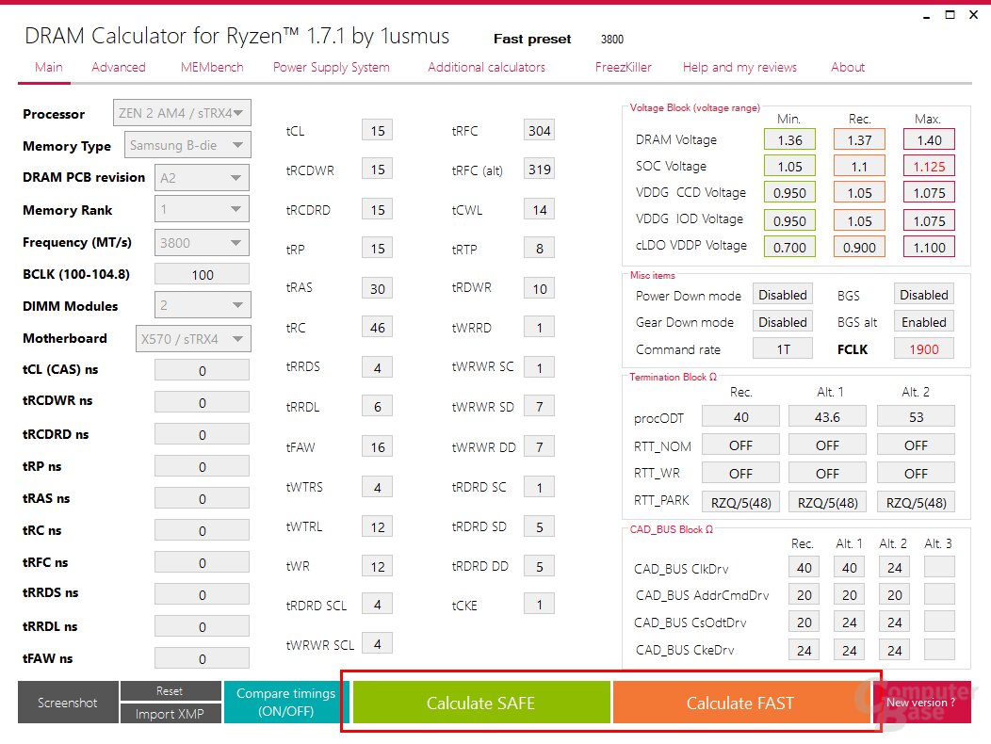Click the tCL value 15
The image size is (991, 744).
[x=378, y=130]
